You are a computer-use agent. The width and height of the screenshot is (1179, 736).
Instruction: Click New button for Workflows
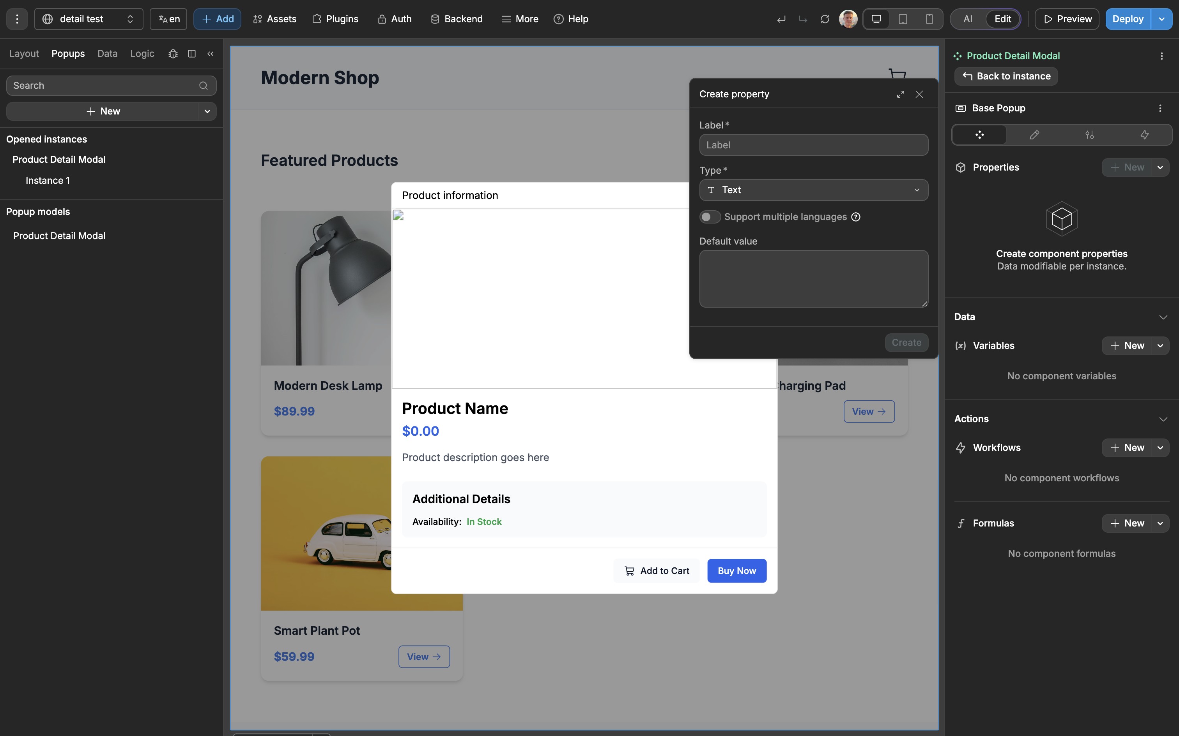[1127, 447]
